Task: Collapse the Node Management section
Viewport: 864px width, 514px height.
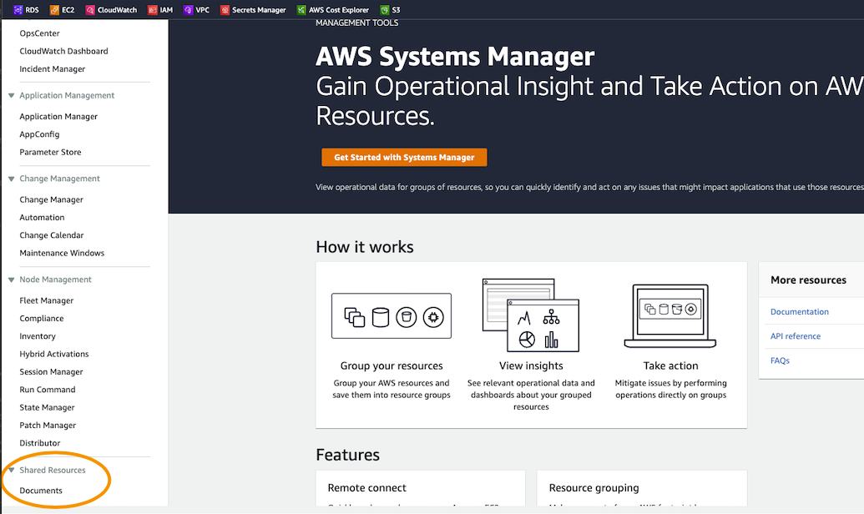Action: [x=11, y=280]
